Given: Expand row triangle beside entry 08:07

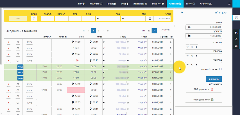Looking at the screenshot, I should coord(104,96).
